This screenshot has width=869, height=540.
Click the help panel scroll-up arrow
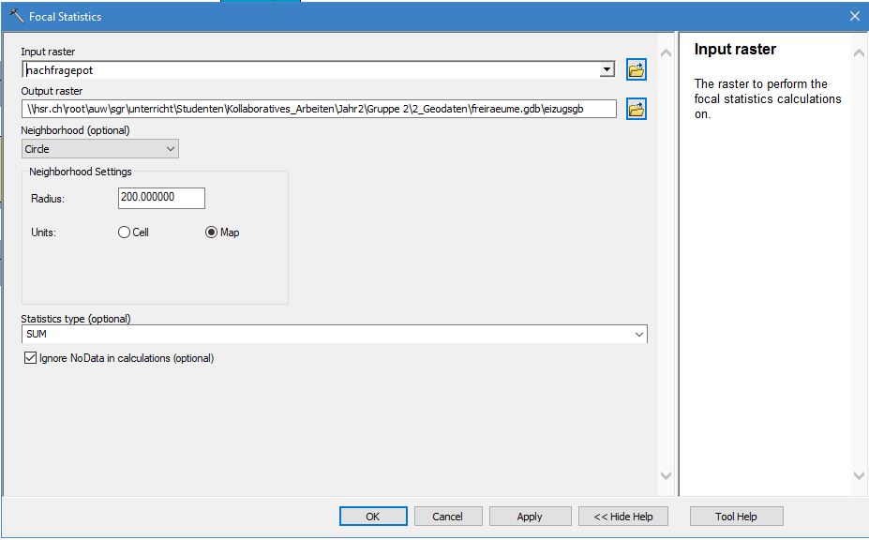tap(859, 54)
